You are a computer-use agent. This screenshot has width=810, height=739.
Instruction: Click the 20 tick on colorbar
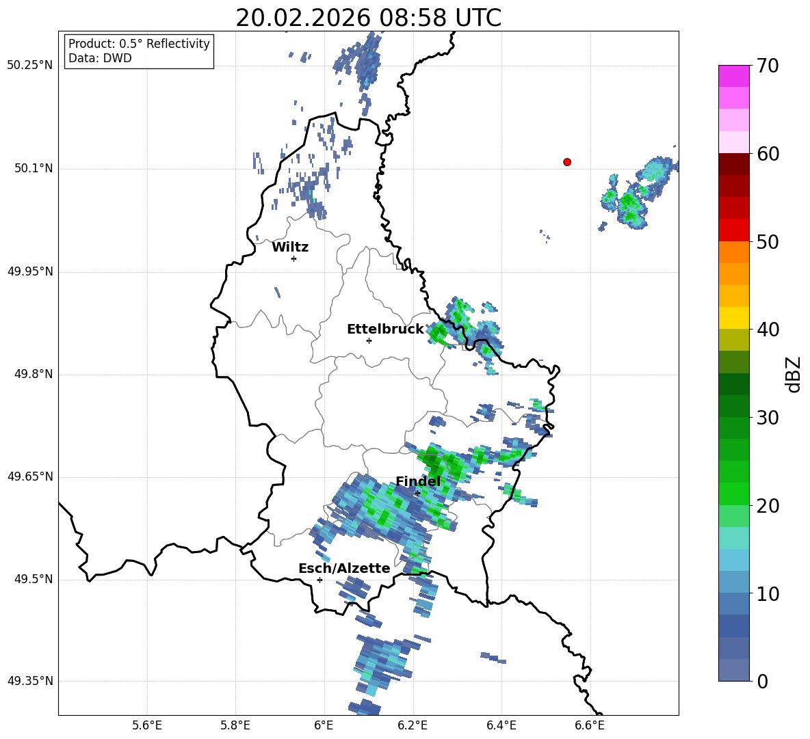(x=768, y=505)
